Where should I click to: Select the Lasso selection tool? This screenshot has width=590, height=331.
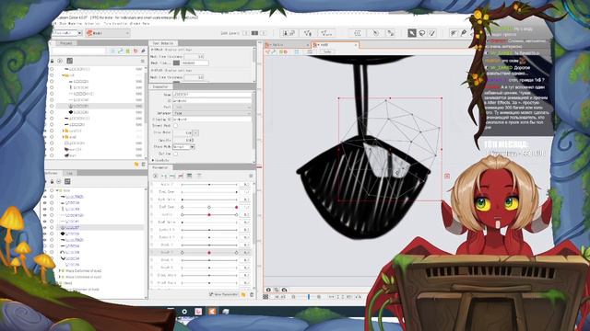point(422,33)
